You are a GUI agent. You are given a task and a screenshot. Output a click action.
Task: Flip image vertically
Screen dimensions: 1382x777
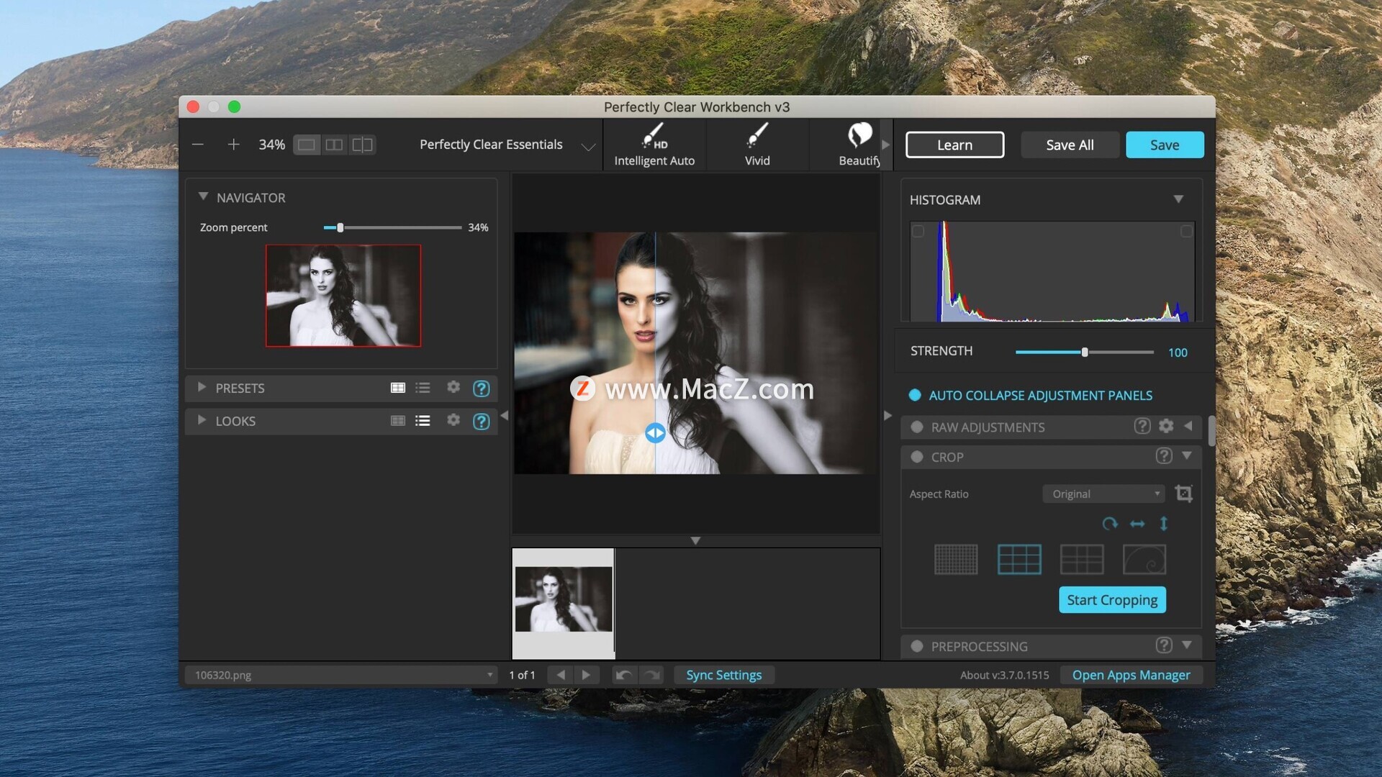point(1164,524)
